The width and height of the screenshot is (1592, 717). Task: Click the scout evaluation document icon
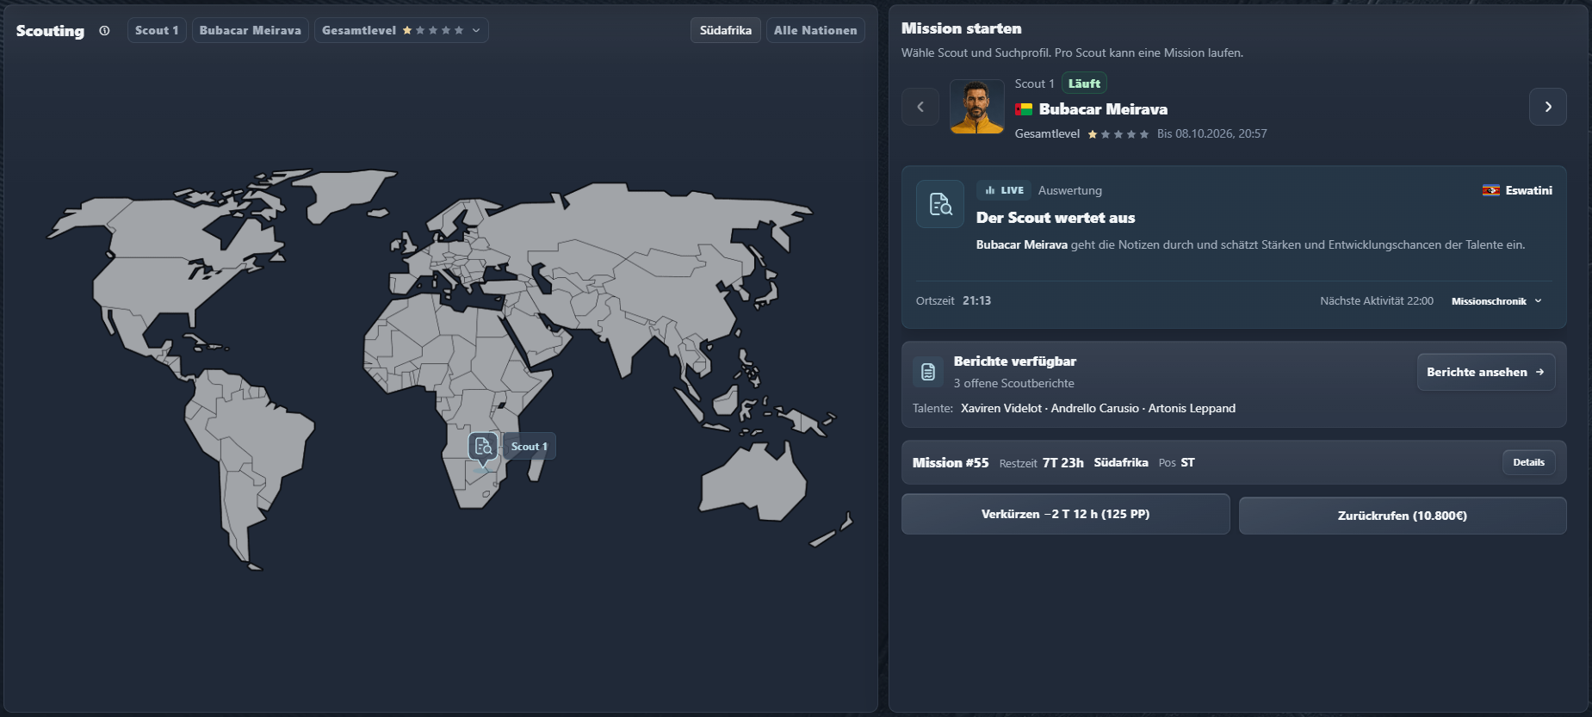point(940,204)
